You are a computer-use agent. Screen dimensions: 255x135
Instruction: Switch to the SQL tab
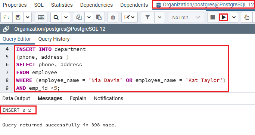(x=39, y=5)
